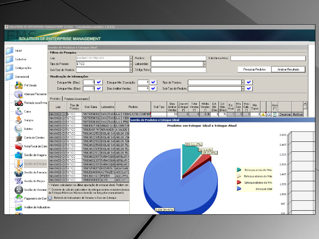
Task: Click Est. Máx. value 15 cell
Action: pos(223,114)
